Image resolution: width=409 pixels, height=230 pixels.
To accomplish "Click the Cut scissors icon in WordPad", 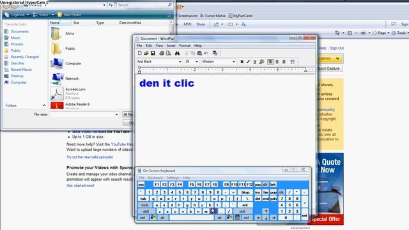I will [186, 53].
